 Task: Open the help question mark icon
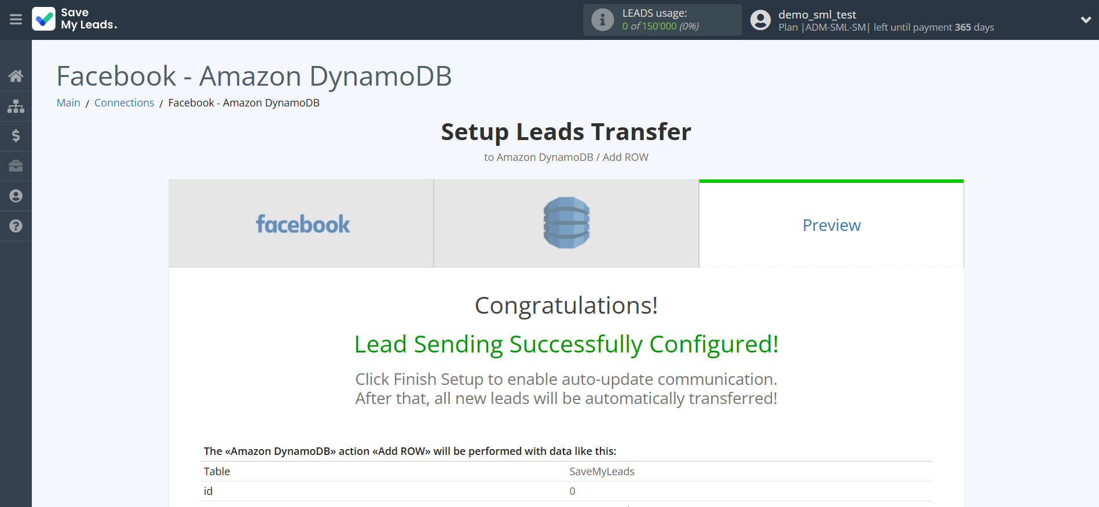click(x=16, y=226)
